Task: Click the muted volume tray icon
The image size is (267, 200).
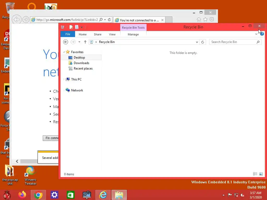Action: click(x=242, y=195)
